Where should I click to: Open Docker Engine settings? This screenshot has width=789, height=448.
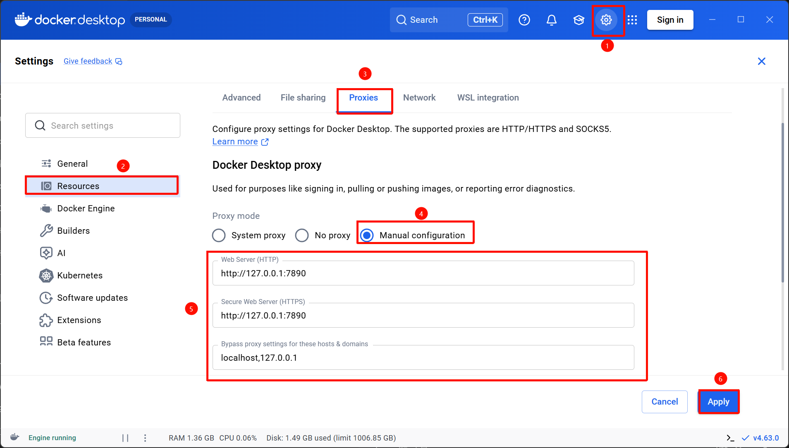(x=103, y=208)
